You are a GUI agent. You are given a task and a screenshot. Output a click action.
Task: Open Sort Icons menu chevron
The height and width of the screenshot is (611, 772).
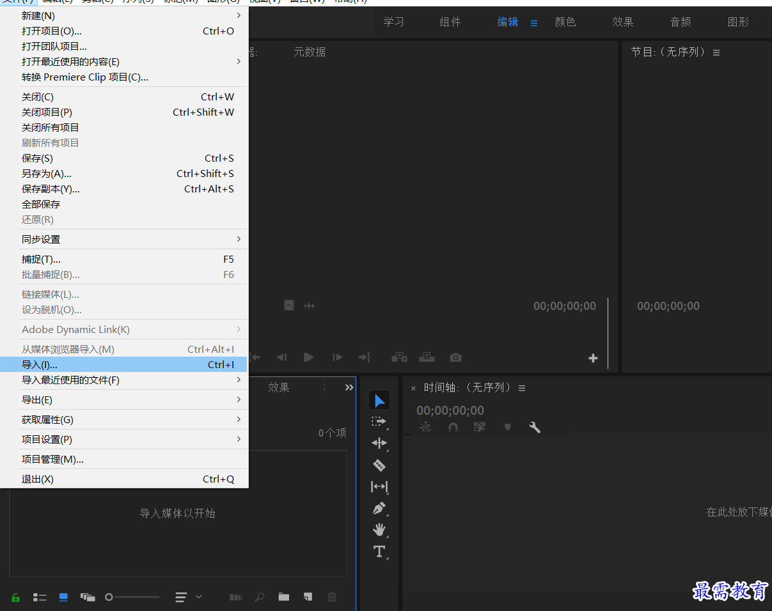point(198,596)
